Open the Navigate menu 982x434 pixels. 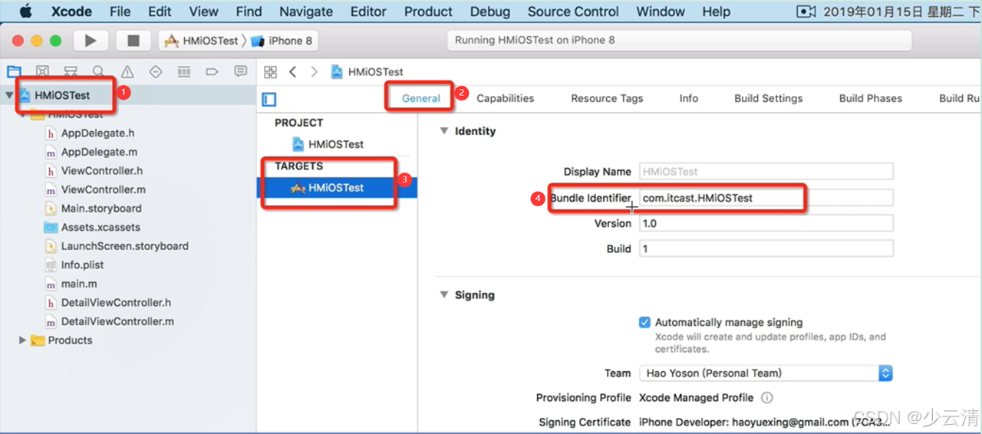pyautogui.click(x=306, y=12)
